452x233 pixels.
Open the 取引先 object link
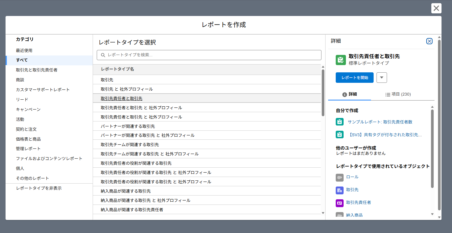click(352, 190)
